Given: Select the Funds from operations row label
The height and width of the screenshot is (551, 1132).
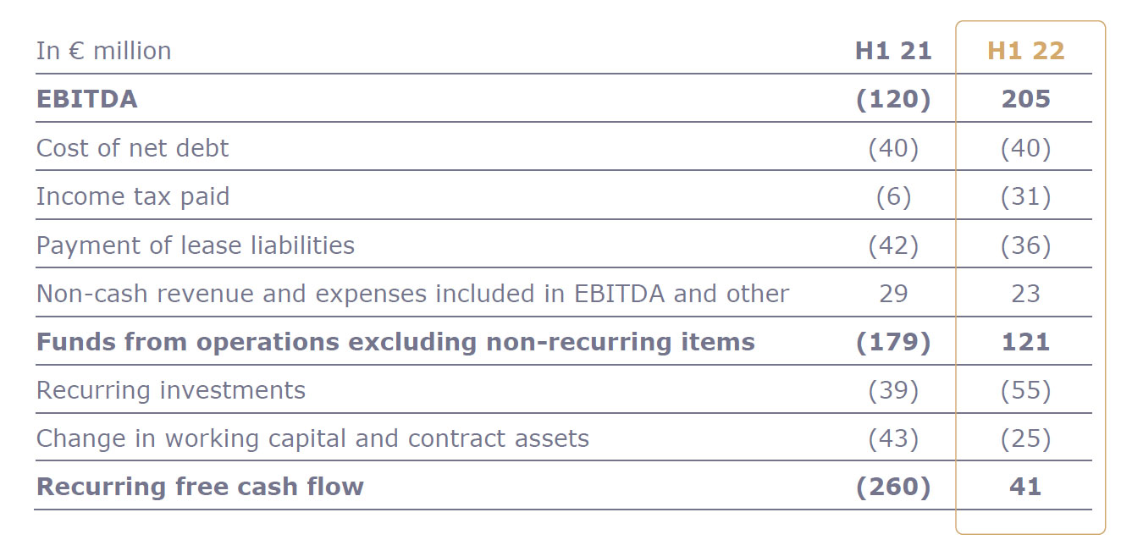Looking at the screenshot, I should coord(395,342).
